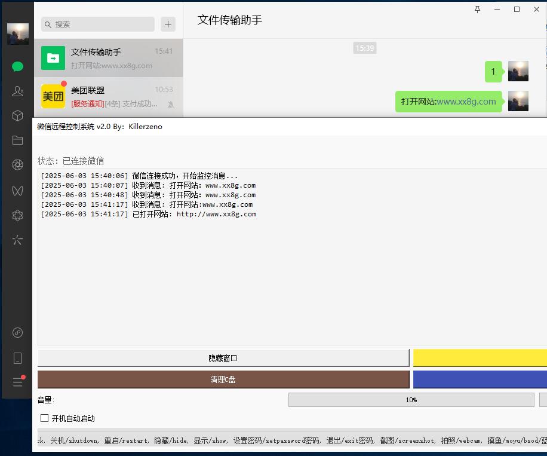This screenshot has width=547, height=456.
Task: Open the Search spark icon in sidebar
Action: [x=17, y=240]
